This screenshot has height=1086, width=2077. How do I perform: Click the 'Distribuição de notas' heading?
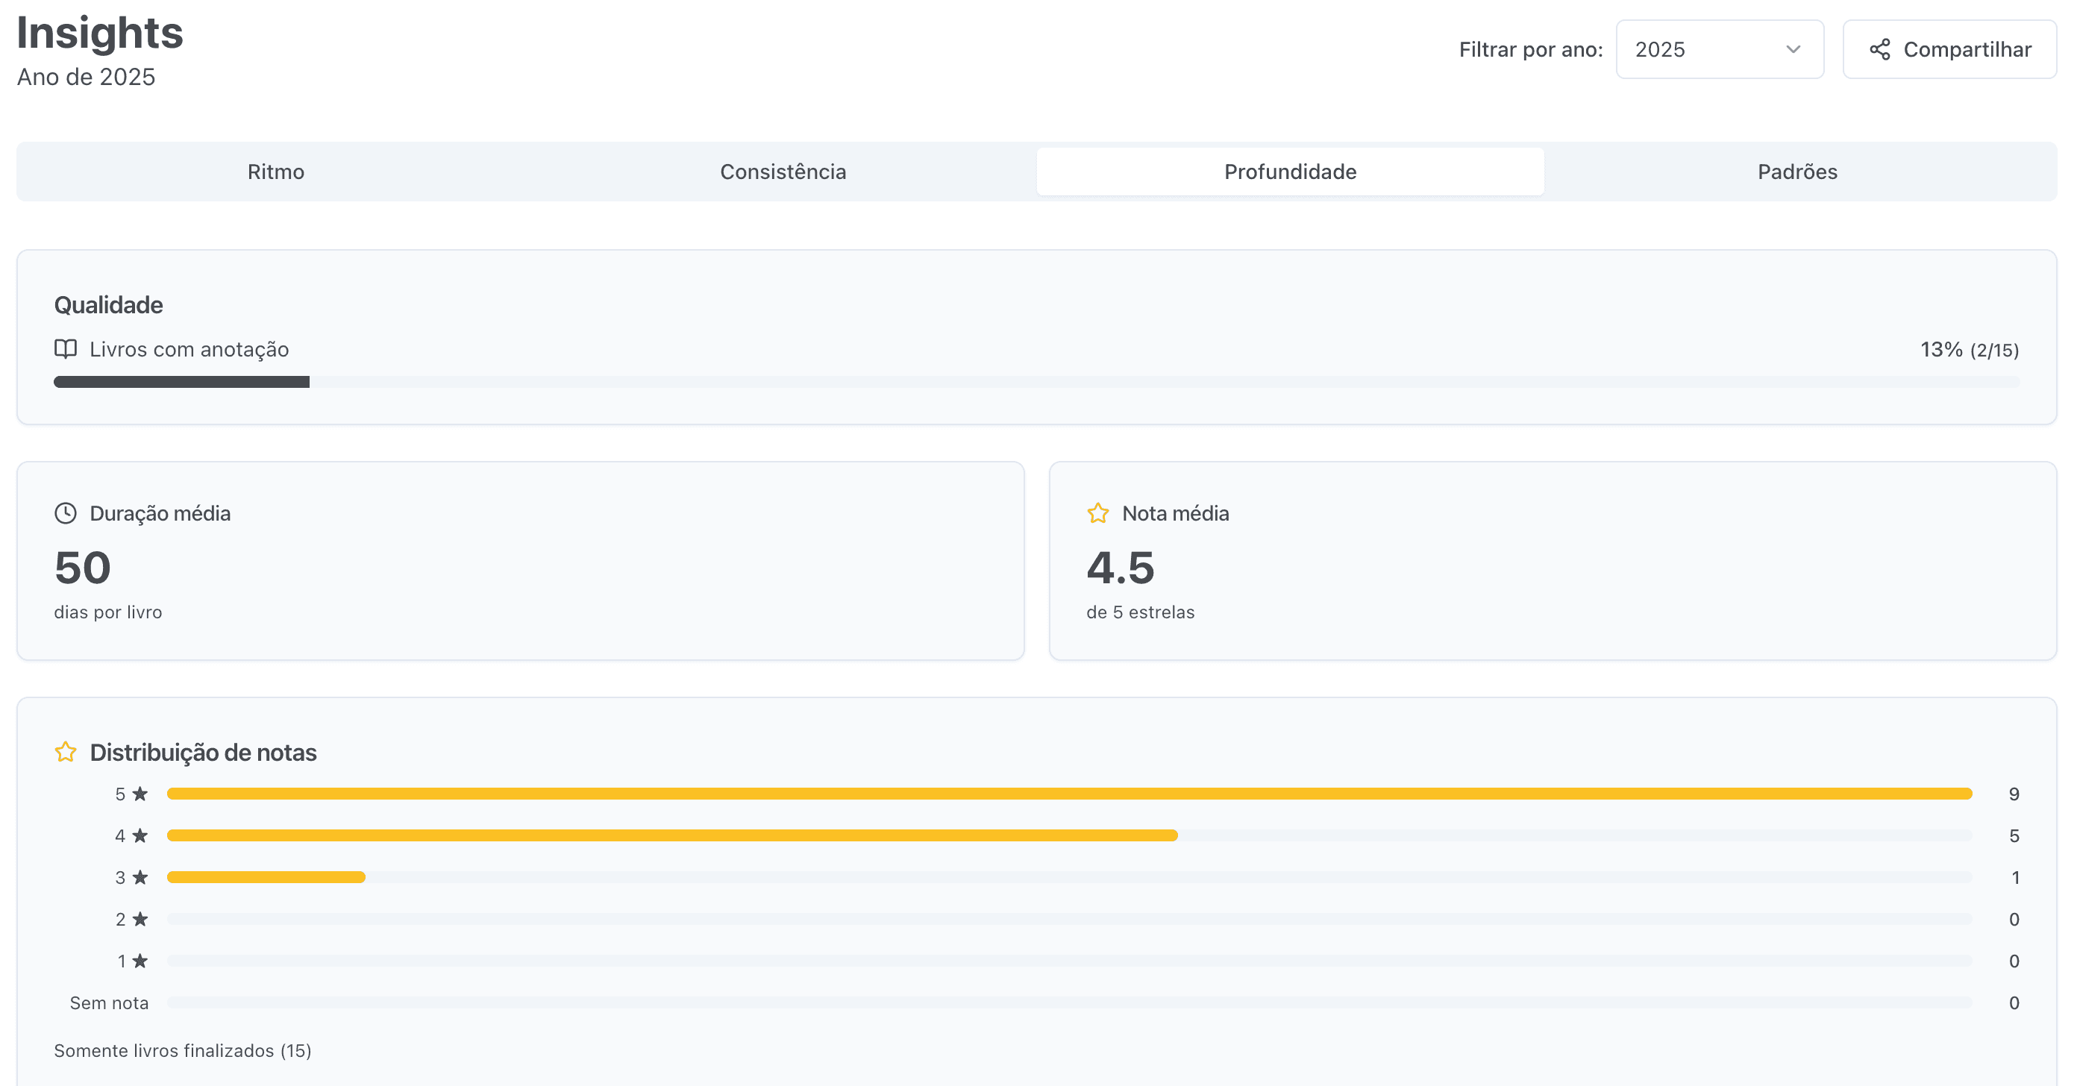tap(202, 752)
